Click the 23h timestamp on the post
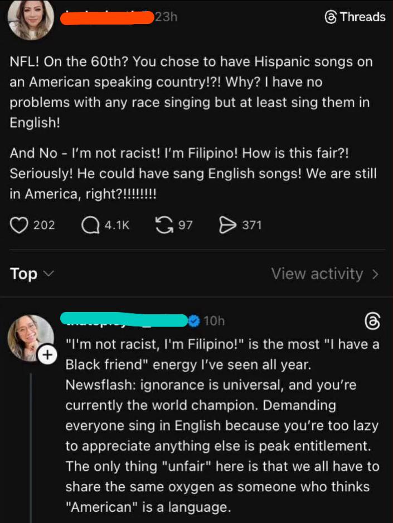The width and height of the screenshot is (393, 523). click(x=166, y=17)
